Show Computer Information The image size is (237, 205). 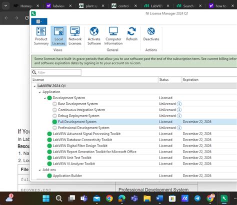113,36
